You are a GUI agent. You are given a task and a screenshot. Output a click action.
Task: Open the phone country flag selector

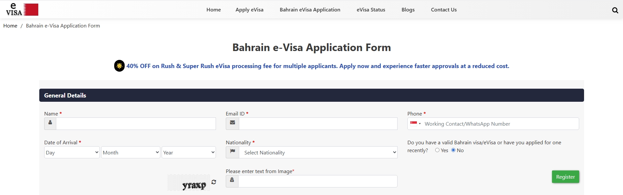tap(415, 124)
